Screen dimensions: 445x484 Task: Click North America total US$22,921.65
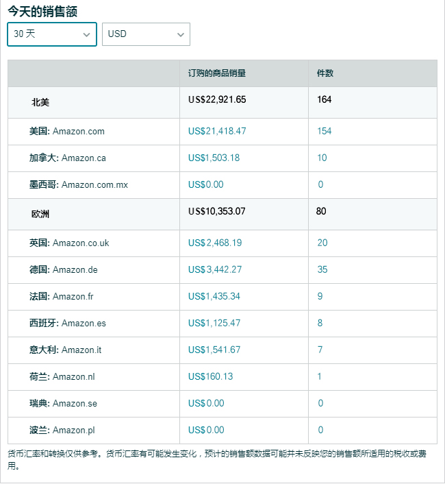pos(217,99)
